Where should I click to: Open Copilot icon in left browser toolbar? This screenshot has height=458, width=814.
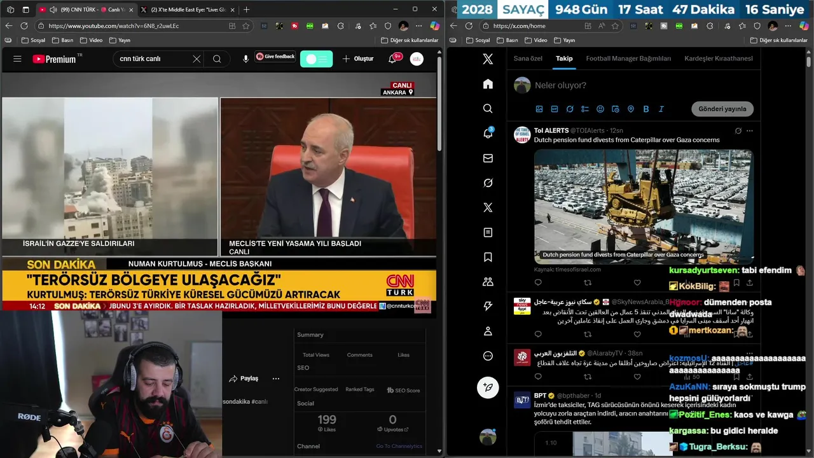pyautogui.click(x=435, y=26)
